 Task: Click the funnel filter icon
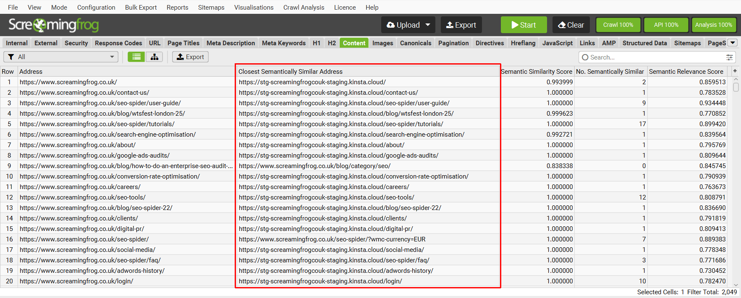tap(11, 57)
